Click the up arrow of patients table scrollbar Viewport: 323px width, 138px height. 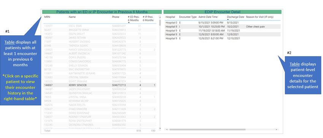point(160,17)
